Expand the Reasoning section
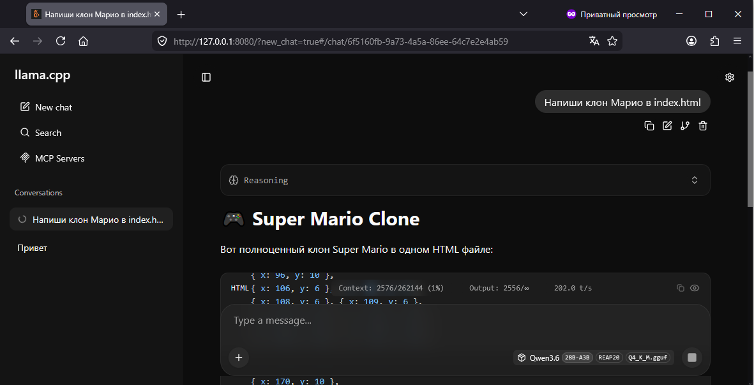 (x=465, y=180)
